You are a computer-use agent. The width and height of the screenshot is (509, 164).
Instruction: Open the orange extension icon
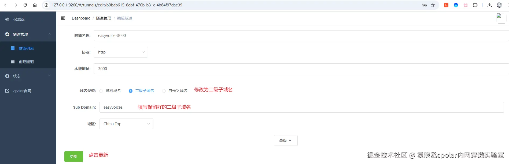point(446,5)
